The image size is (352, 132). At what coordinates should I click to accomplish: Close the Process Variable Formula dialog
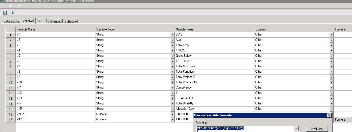point(329,115)
